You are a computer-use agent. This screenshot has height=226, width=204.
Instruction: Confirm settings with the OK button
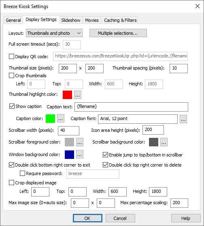coord(87,218)
